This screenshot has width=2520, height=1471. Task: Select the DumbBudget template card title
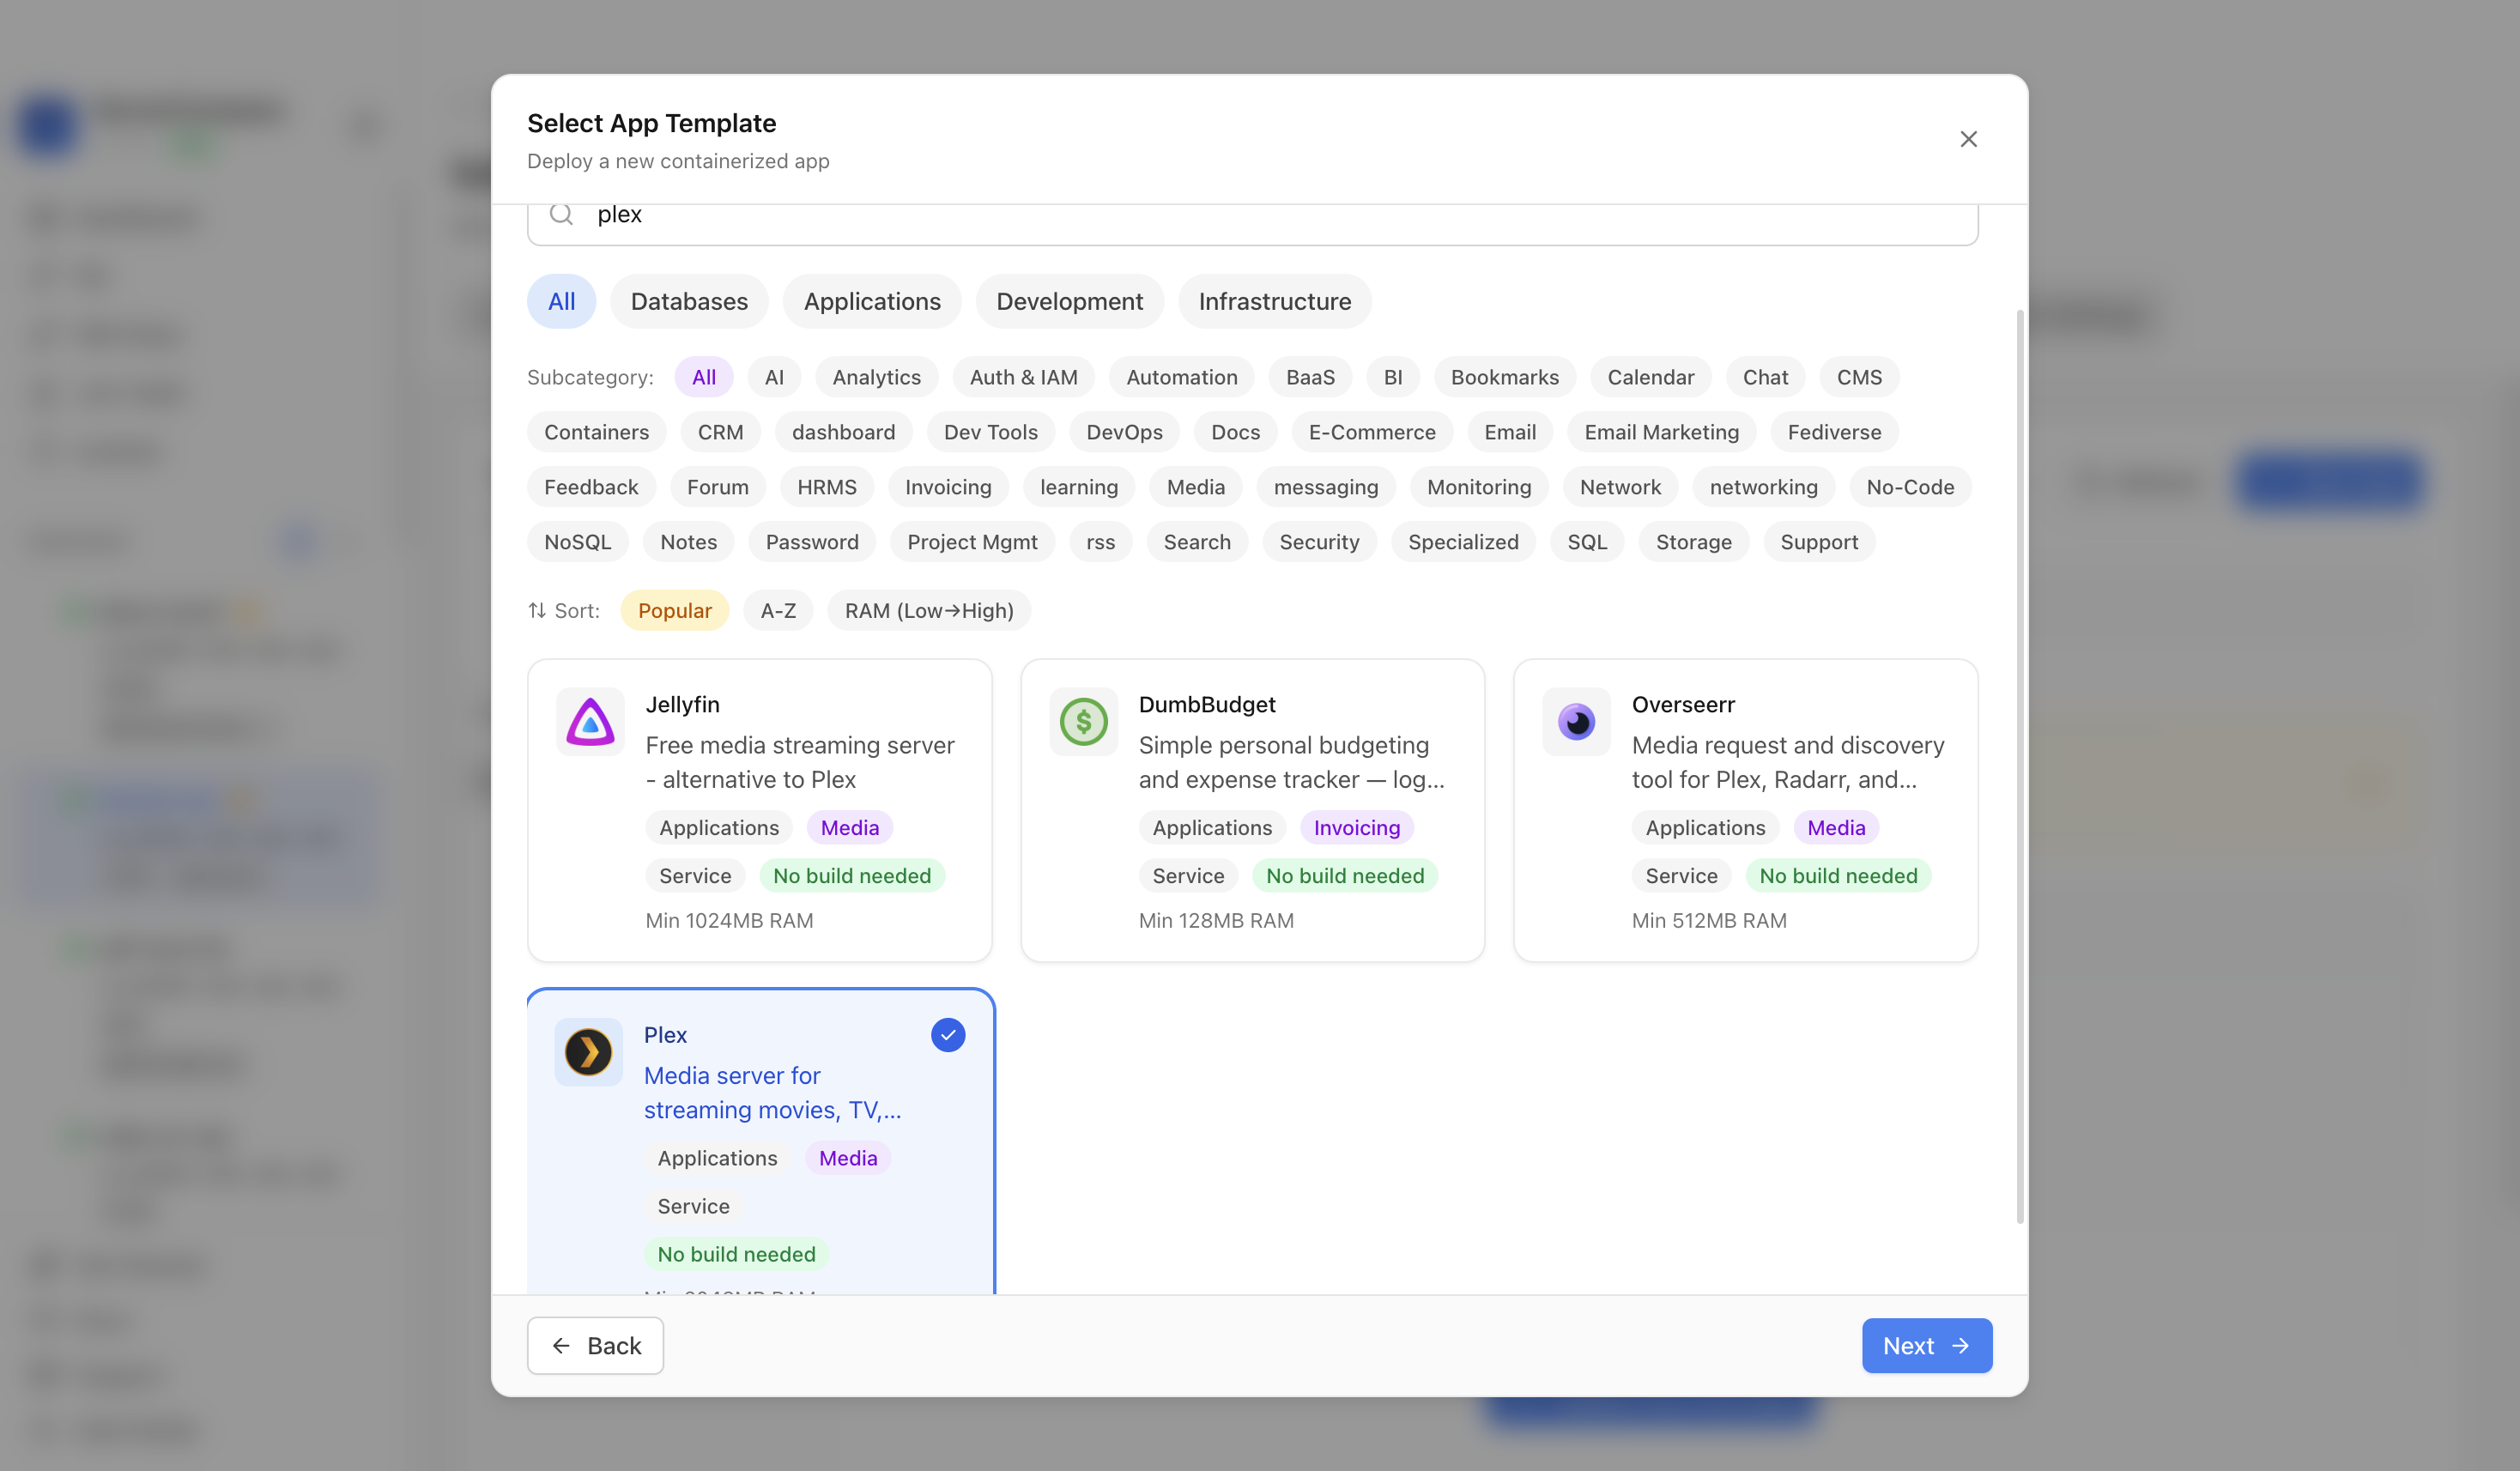click(1207, 704)
